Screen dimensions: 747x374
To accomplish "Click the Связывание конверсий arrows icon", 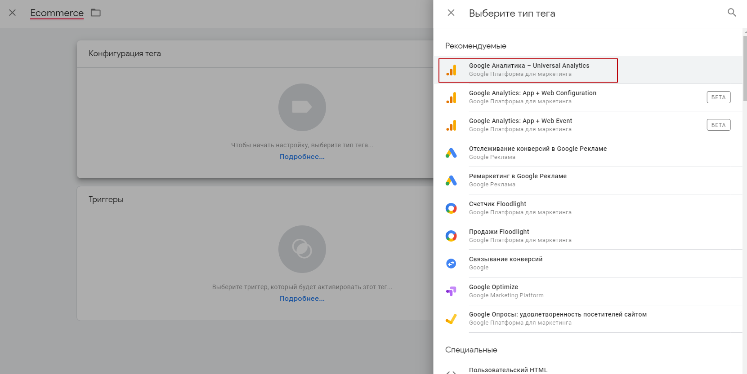I will pyautogui.click(x=451, y=264).
